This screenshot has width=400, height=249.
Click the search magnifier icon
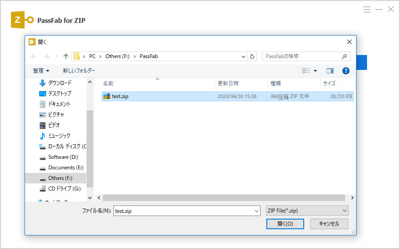(344, 56)
